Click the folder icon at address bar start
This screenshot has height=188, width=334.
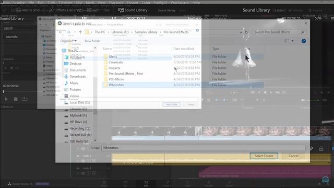87,32
